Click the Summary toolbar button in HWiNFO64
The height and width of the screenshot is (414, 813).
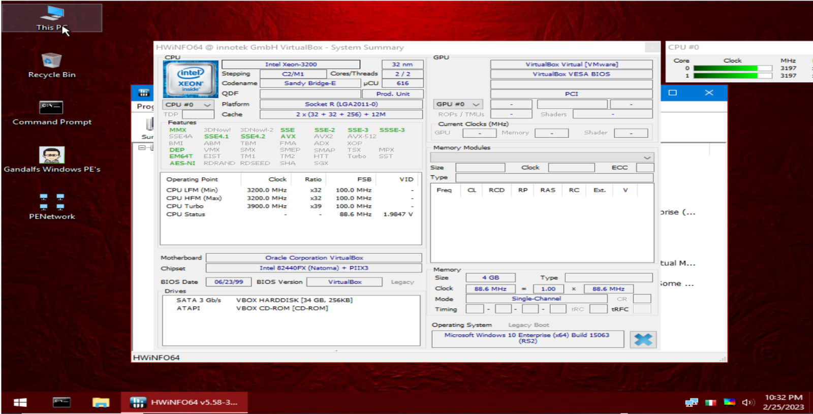(x=148, y=128)
